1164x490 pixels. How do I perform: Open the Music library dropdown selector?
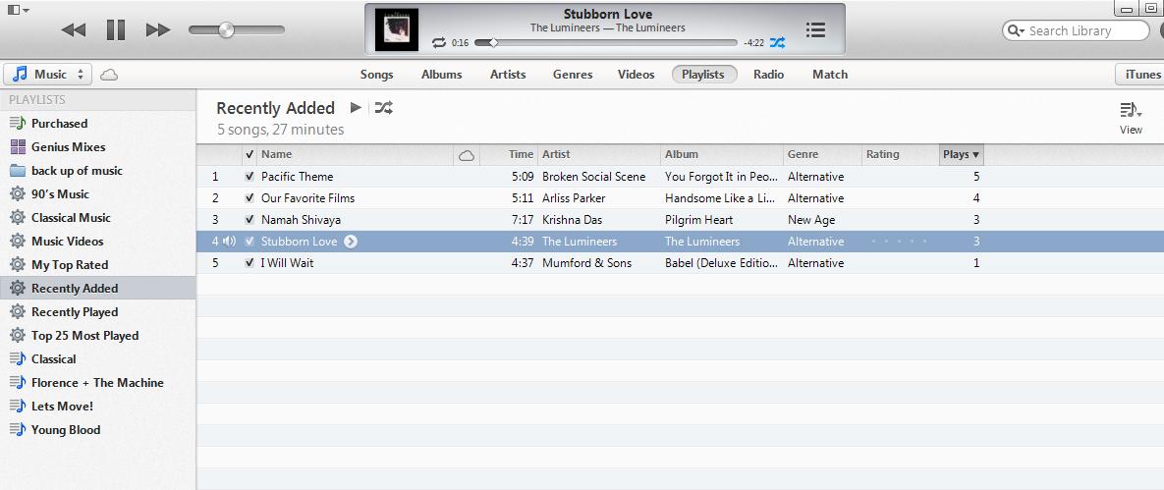click(x=48, y=75)
